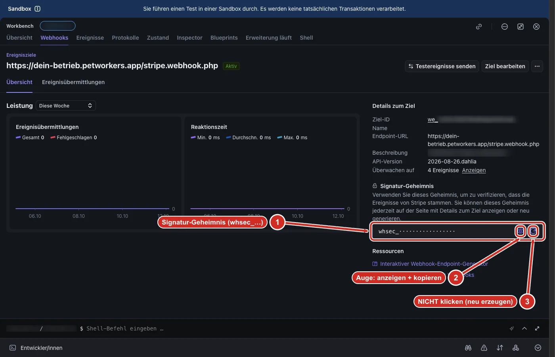Open the Interaktiver Webhook-Endpoint-Generator link
The height and width of the screenshot is (357, 555).
tap(434, 264)
